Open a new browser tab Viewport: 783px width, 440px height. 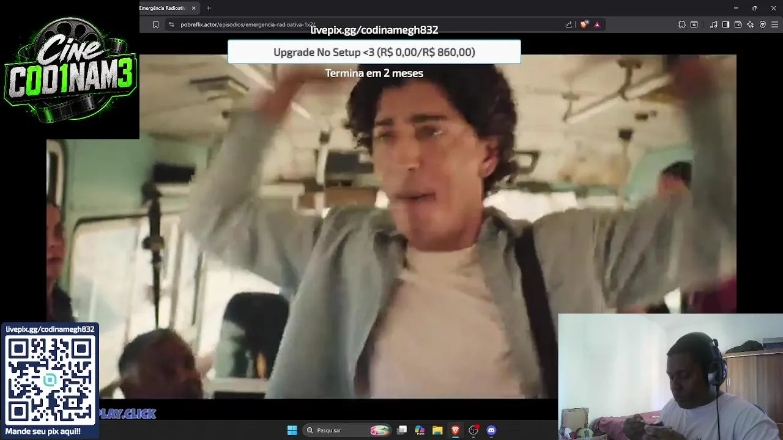tap(209, 8)
